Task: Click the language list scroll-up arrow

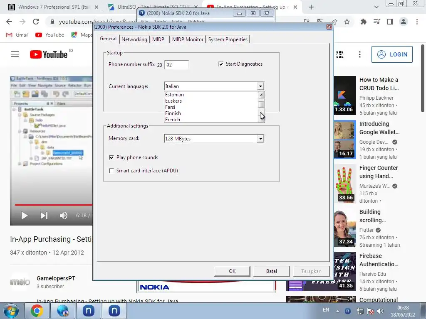Action: tap(261, 95)
